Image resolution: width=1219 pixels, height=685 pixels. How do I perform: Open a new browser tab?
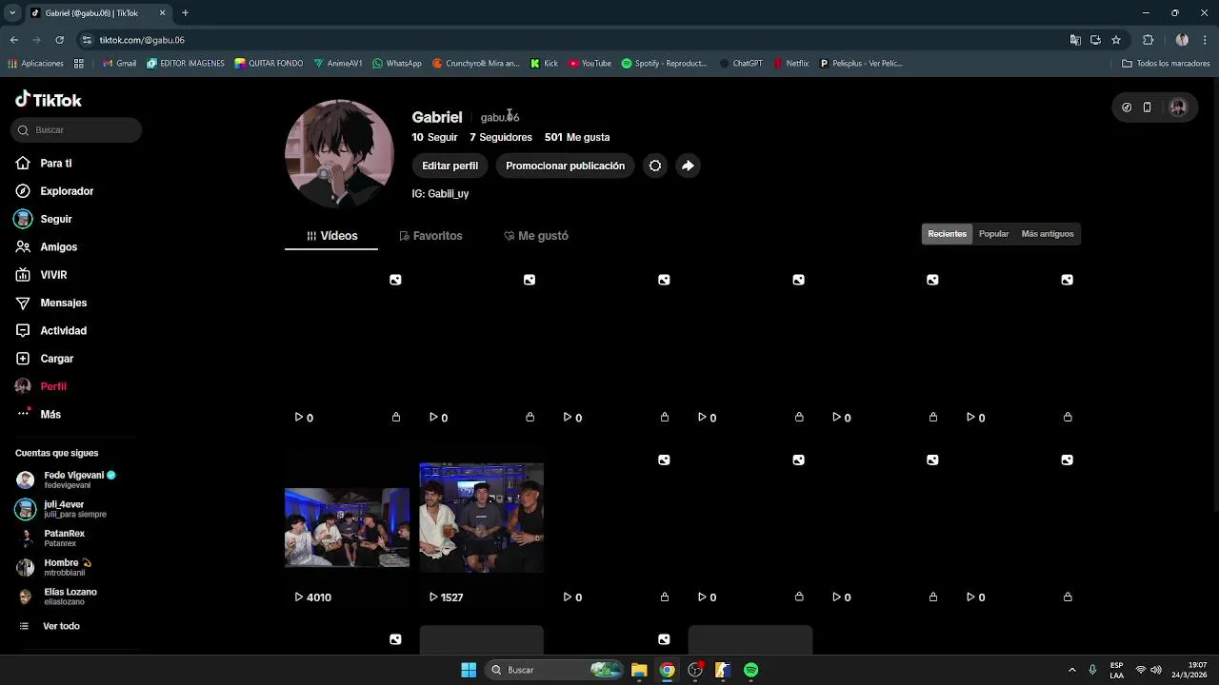tap(185, 13)
